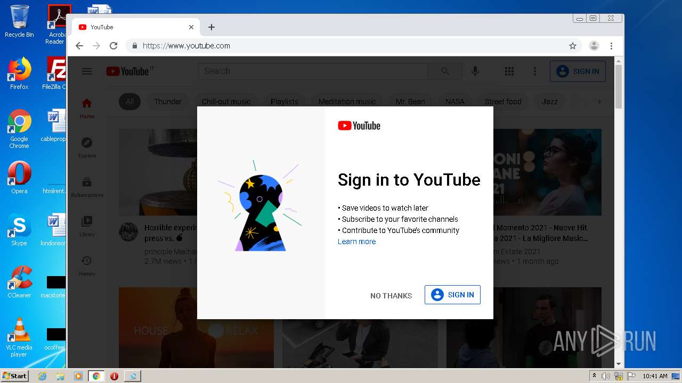The image size is (682, 383).
Task: Click the browser back arrow
Action: coord(79,46)
